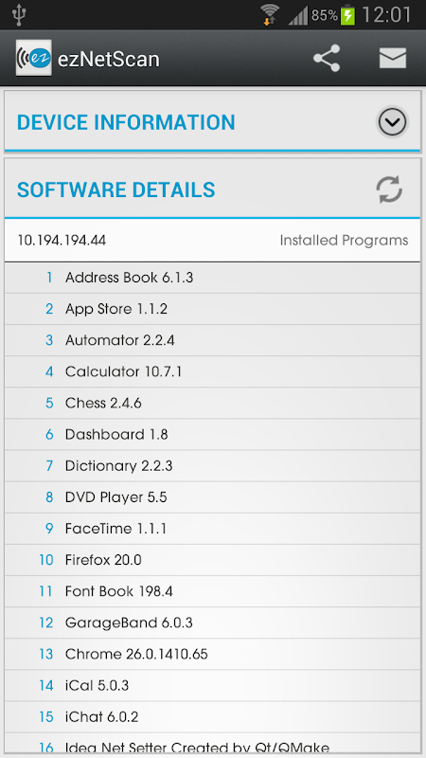Tap the ezNetScan app logo
The image size is (426, 758).
tap(33, 58)
